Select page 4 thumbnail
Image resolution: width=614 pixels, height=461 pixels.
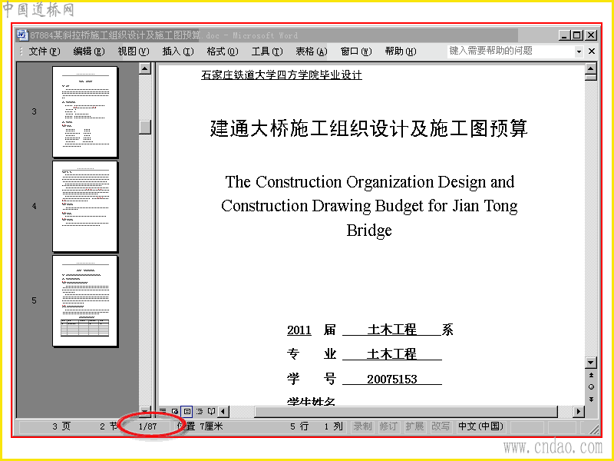[x=85, y=206]
